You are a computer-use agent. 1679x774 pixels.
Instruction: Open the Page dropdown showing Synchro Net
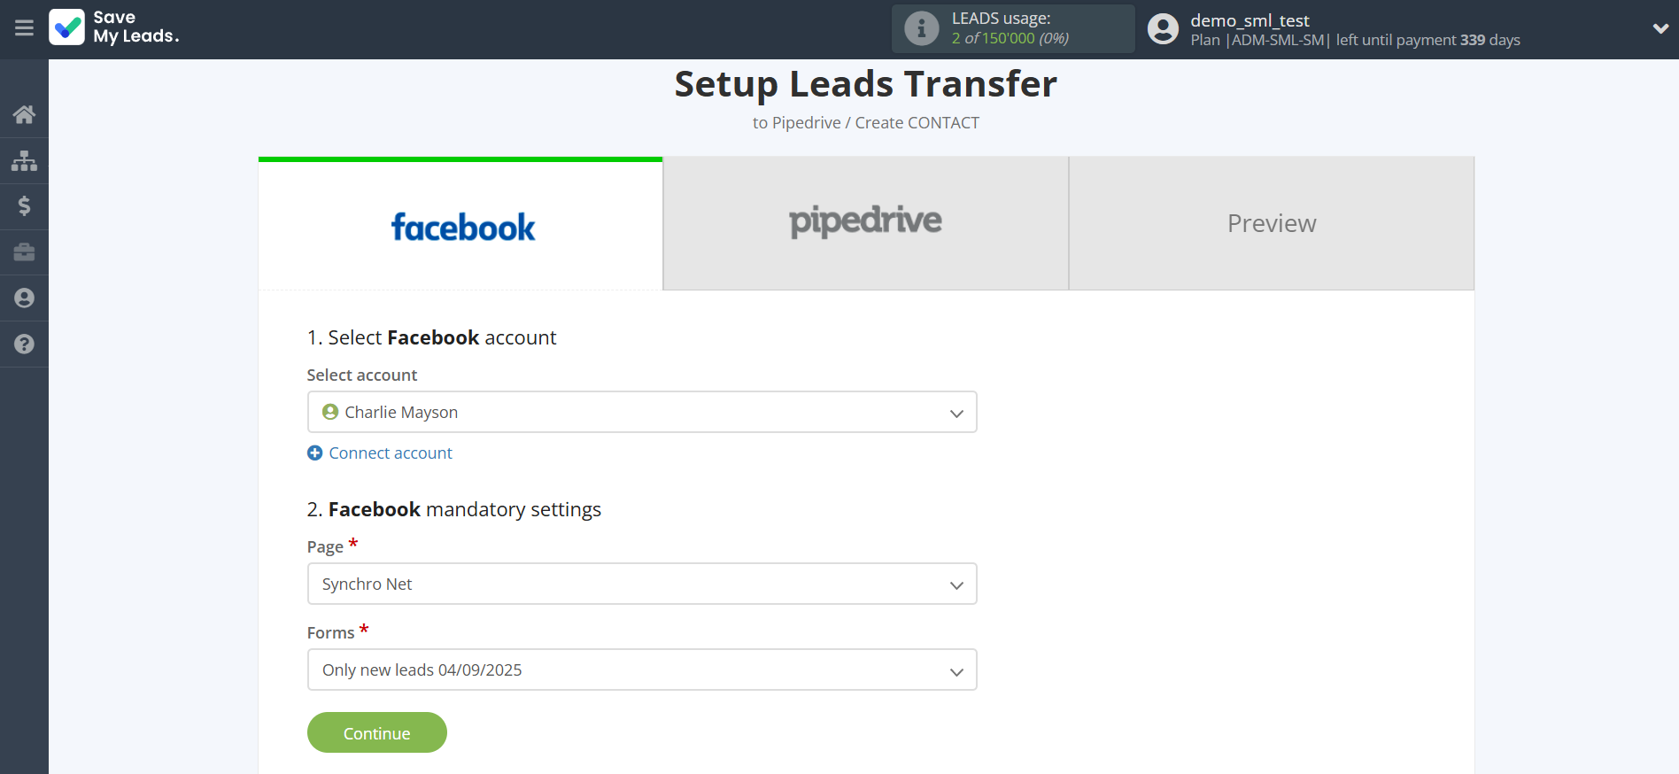(x=641, y=584)
